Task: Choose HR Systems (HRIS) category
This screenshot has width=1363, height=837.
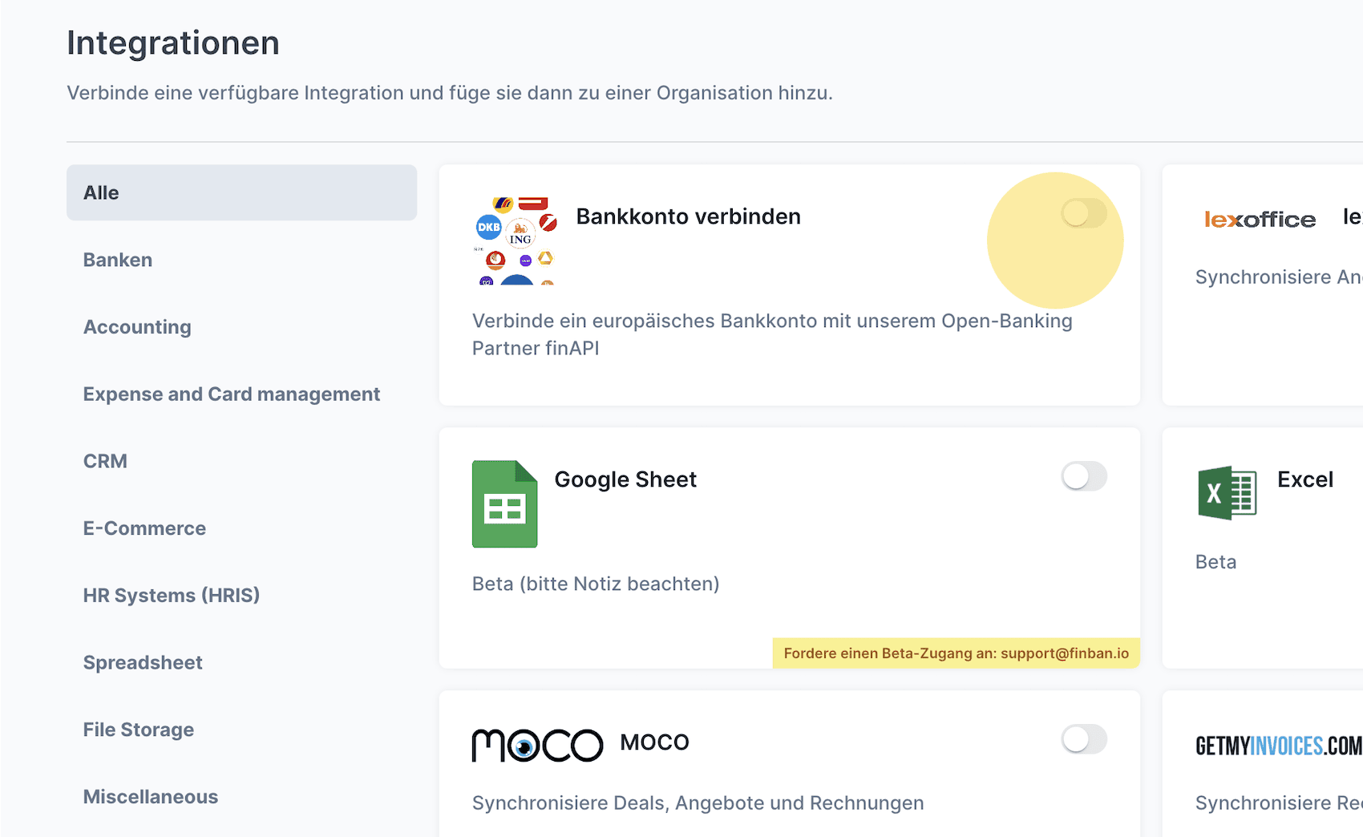Action: coord(172,596)
